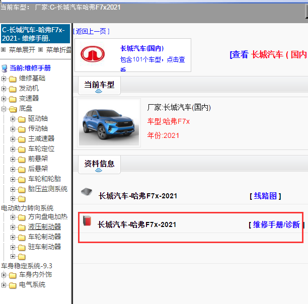Screen dimensions: 308x304
Task: Click folder icon next to 驱动轴
Action: click(22, 119)
